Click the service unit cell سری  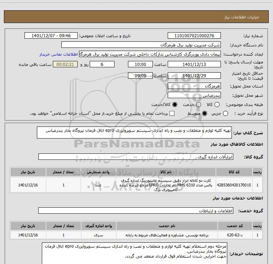tap(99, 235)
